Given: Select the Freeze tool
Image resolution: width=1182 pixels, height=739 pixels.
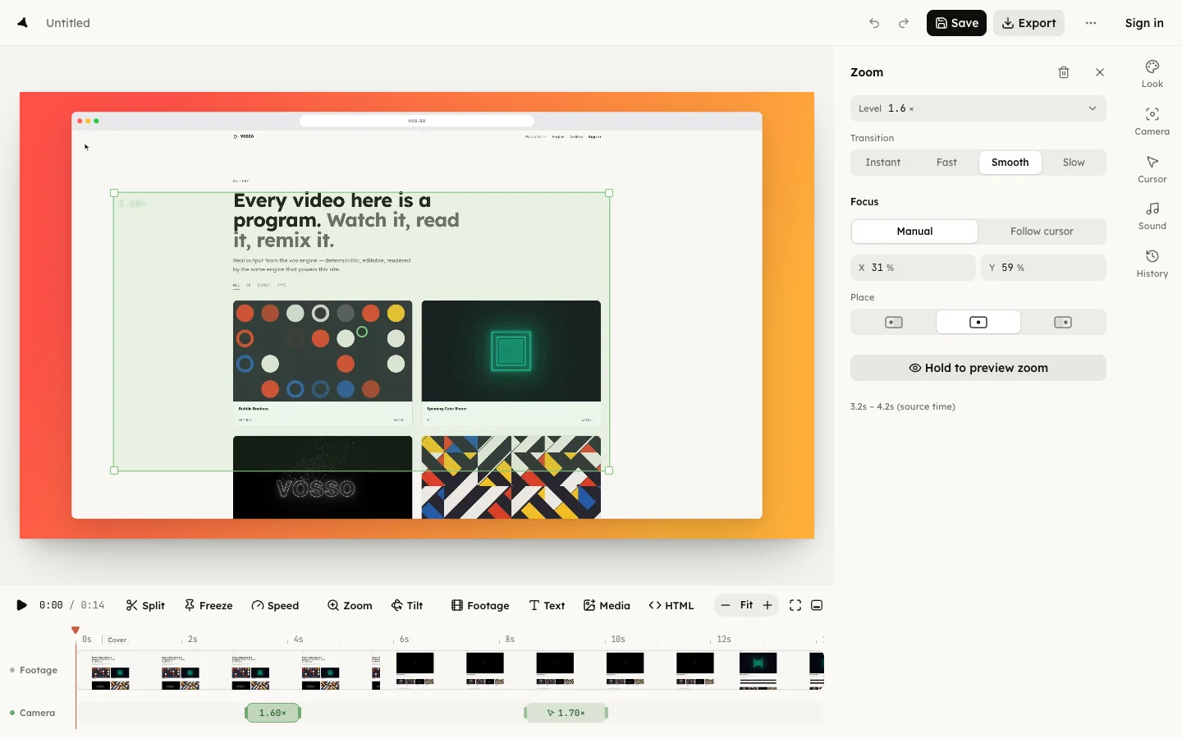Looking at the screenshot, I should pos(208,605).
